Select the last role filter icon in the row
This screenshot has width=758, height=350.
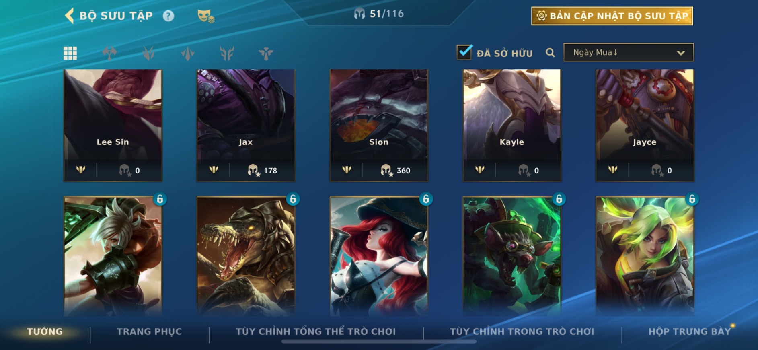[x=266, y=53]
